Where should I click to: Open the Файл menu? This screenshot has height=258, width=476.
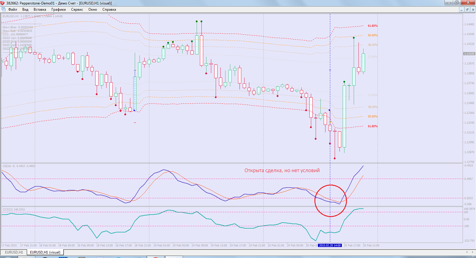point(12,10)
